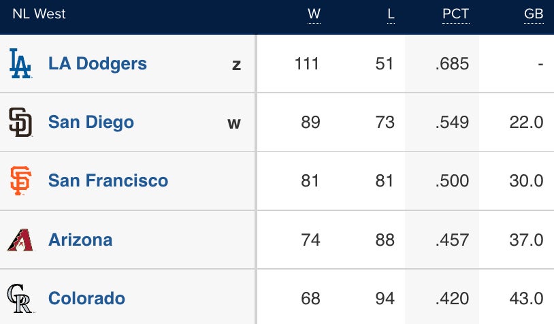Visit the Colorado team link

[86, 298]
